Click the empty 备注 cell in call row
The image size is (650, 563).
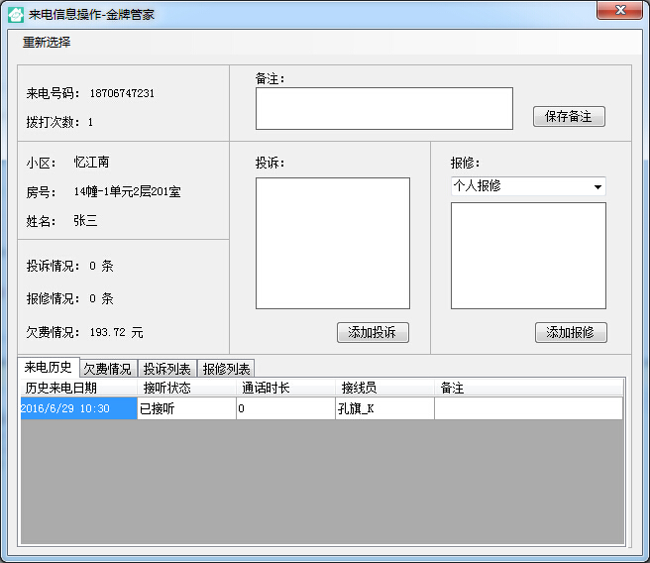tap(528, 408)
